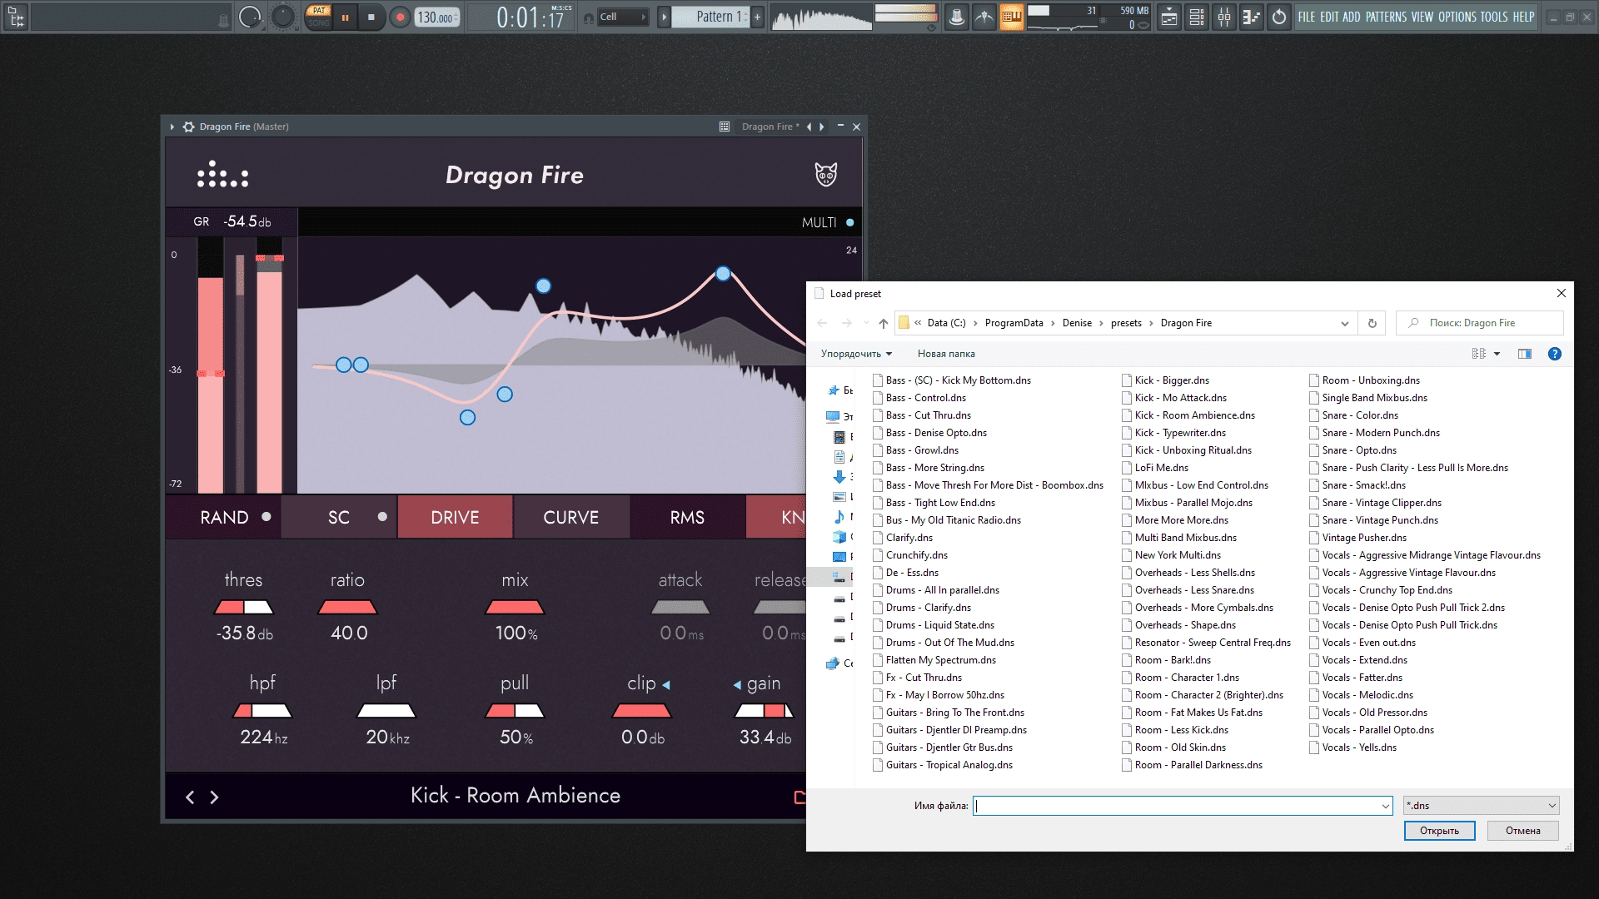
Task: Toggle the DRIVE button
Action: [x=455, y=517]
